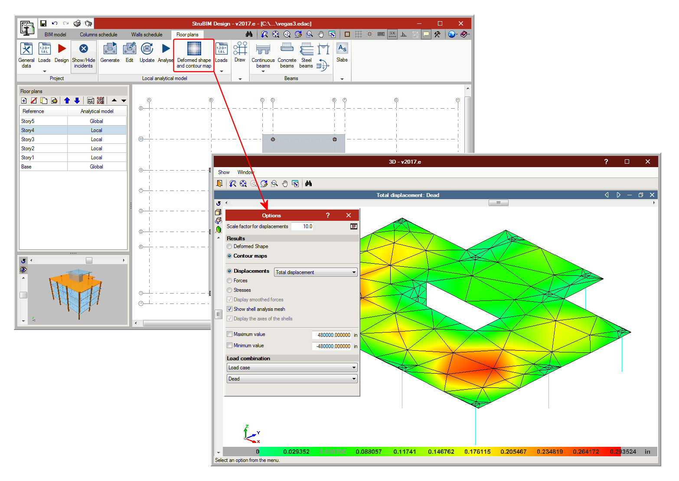Switch to the Columns schedule tab
The image size is (679, 481).
(98, 35)
